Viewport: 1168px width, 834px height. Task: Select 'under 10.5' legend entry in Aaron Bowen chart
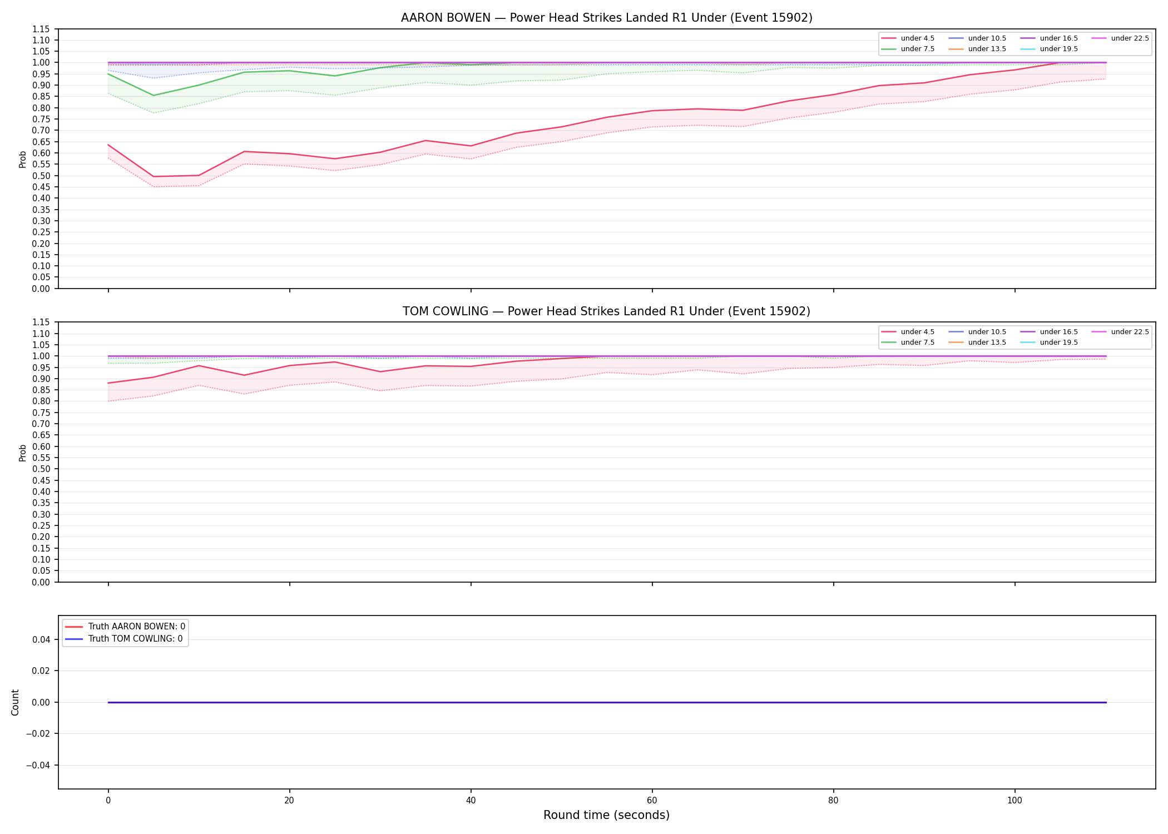(977, 38)
